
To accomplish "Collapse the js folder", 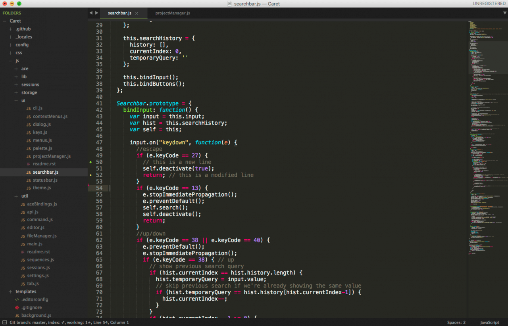I will [11, 61].
